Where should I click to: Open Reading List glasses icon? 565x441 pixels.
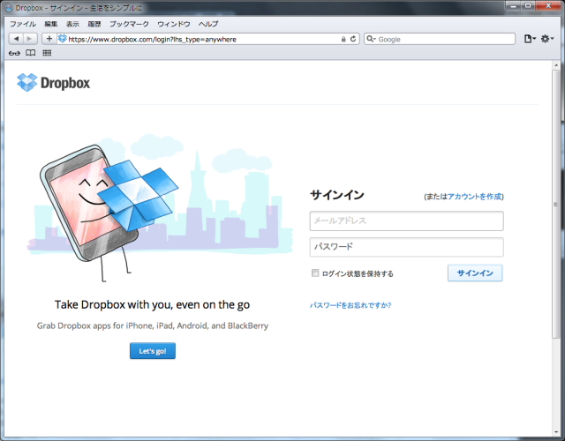[14, 53]
